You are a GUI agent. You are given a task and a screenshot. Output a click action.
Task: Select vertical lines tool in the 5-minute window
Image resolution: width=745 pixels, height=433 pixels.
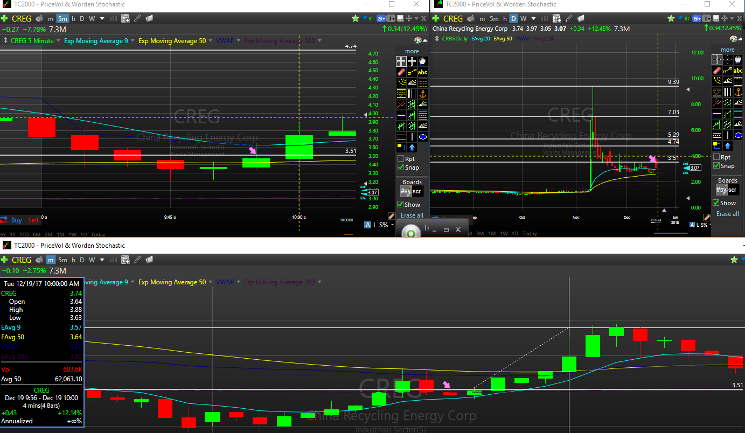point(412,93)
